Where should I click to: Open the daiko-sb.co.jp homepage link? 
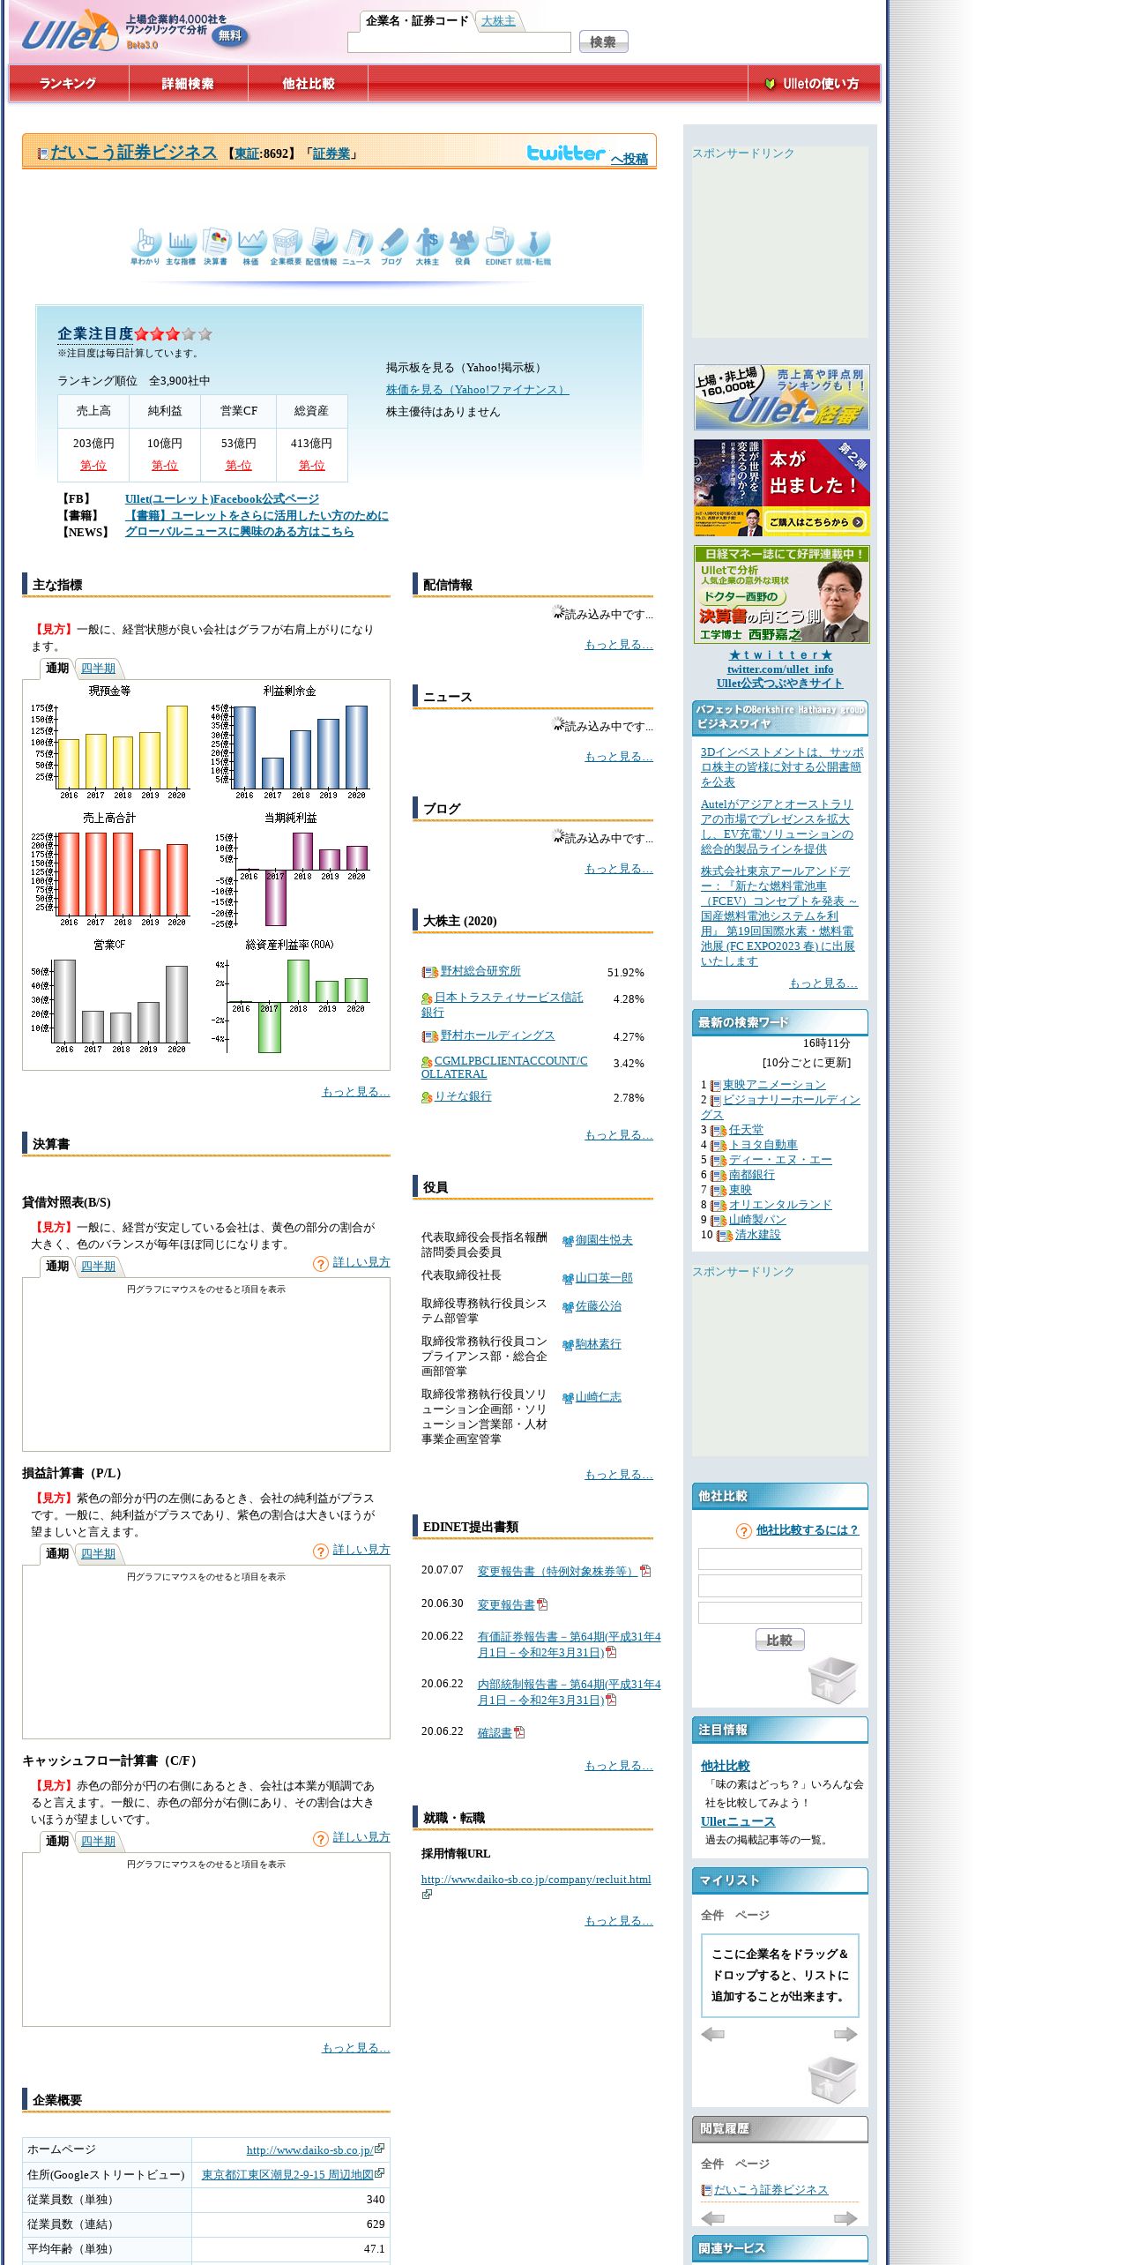(309, 2150)
